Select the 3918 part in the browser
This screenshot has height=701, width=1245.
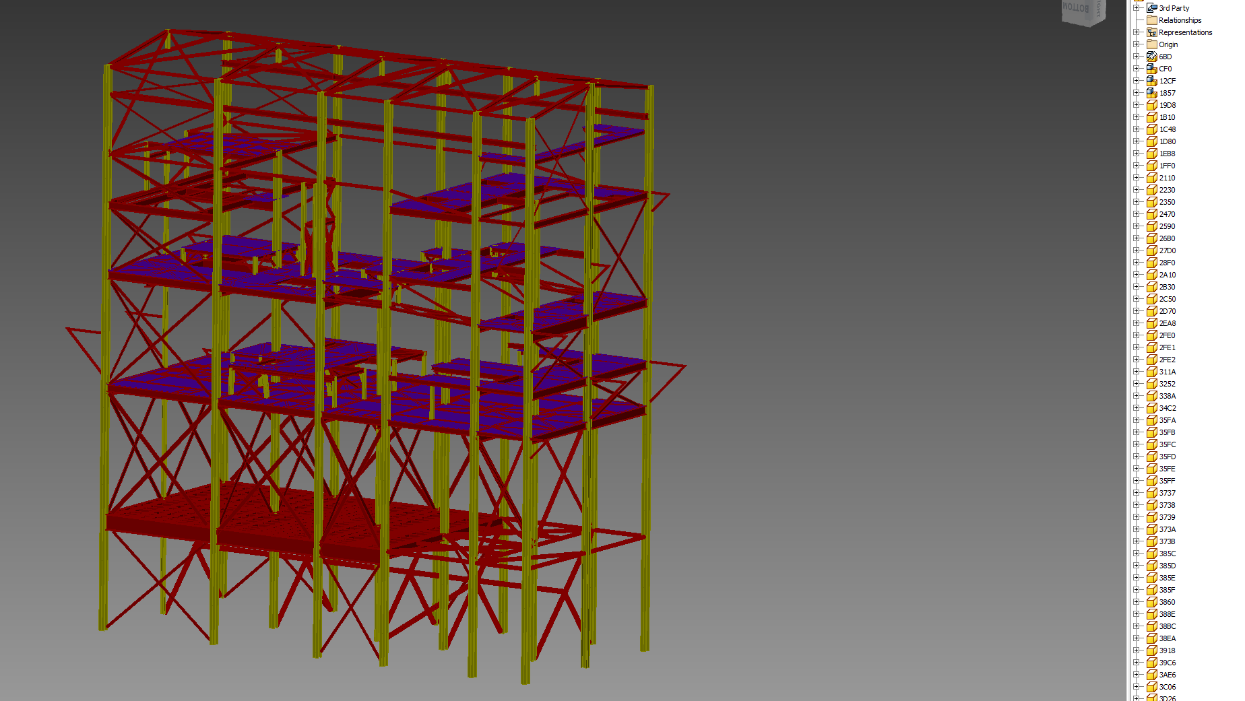tap(1166, 650)
